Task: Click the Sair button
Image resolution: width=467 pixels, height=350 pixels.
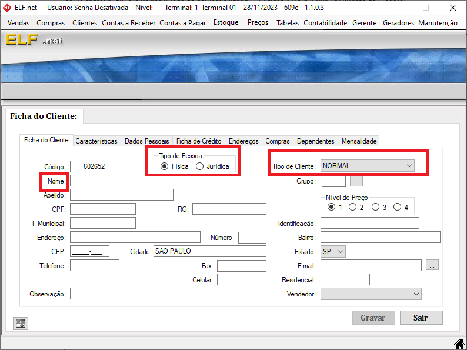Action: click(x=421, y=318)
